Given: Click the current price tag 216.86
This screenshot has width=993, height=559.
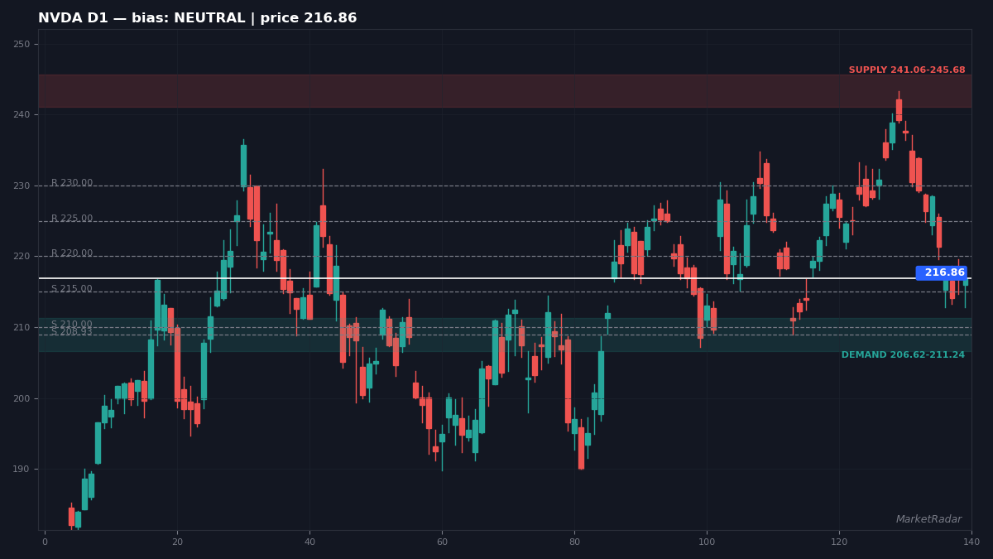Looking at the screenshot, I should (x=942, y=272).
